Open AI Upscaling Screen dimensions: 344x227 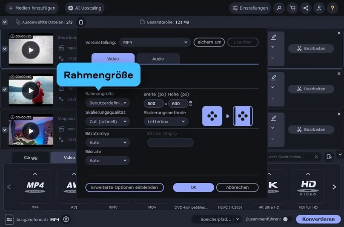[x=85, y=8]
